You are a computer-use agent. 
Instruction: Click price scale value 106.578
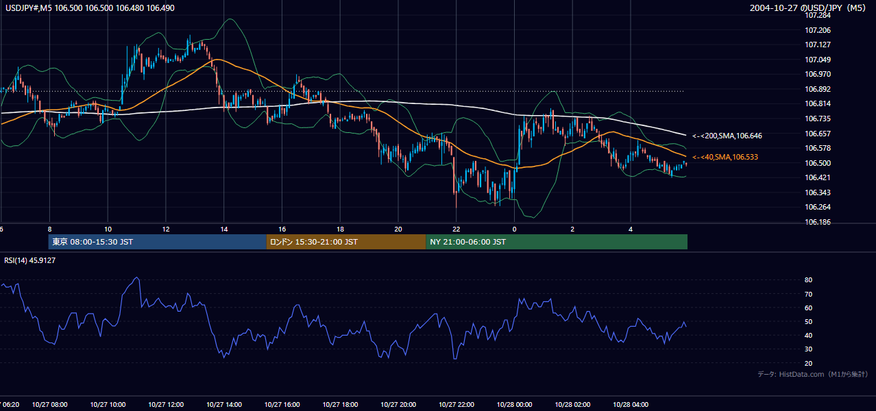(x=818, y=148)
